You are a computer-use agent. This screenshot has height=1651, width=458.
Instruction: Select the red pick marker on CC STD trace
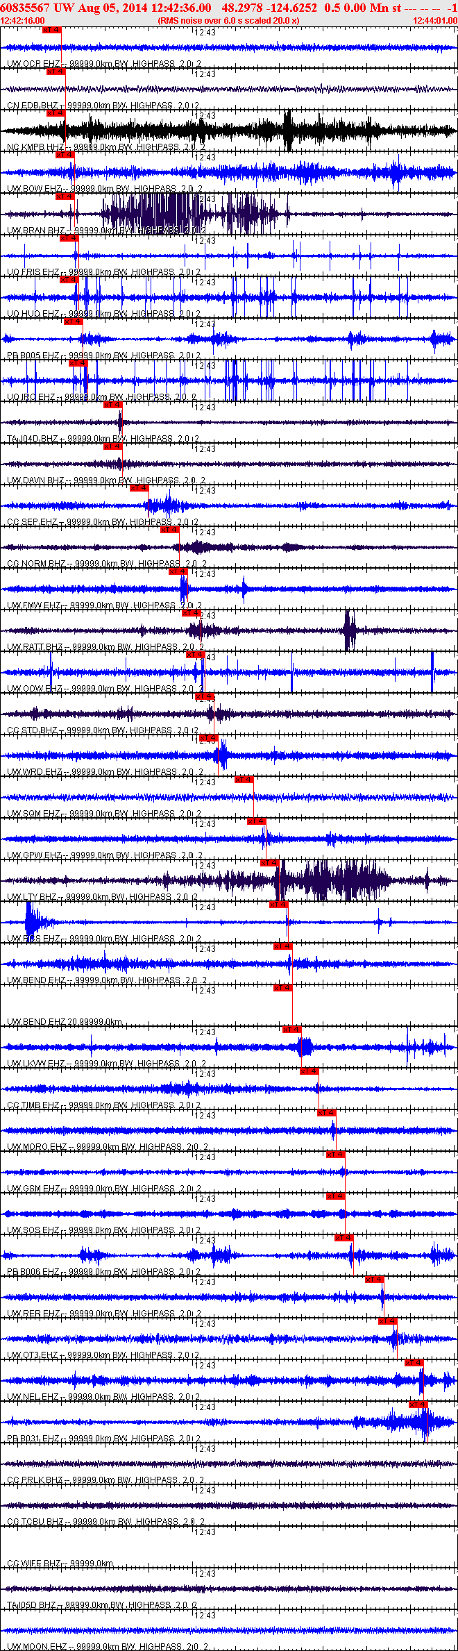tap(205, 696)
